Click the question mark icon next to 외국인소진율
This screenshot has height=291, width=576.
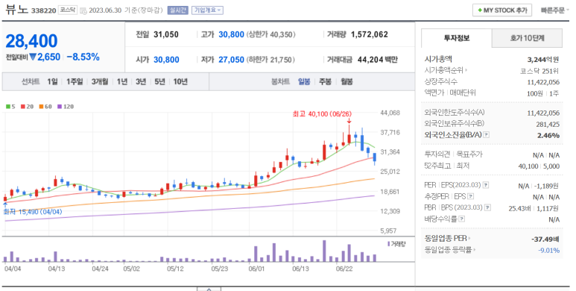click(487, 135)
